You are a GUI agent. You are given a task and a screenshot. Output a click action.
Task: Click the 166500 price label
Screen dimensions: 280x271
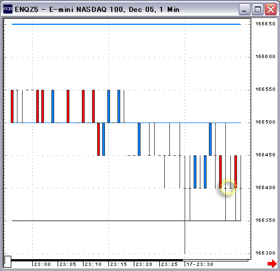point(265,122)
